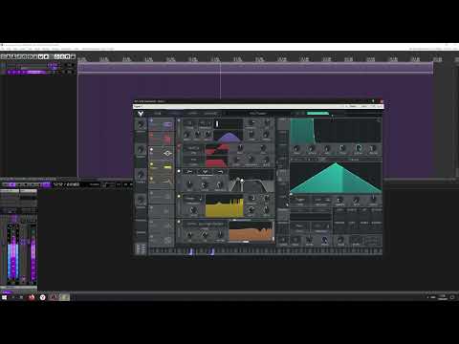Click the envelope Delay knob
The width and height of the screenshot is (459, 344).
click(x=296, y=148)
